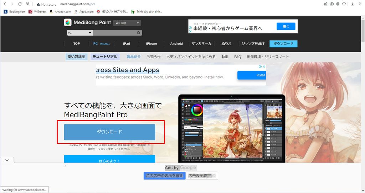The height and width of the screenshot is (193, 365).
Task: Collapse the bottom ad with the chevron
Action: (x=7, y=160)
